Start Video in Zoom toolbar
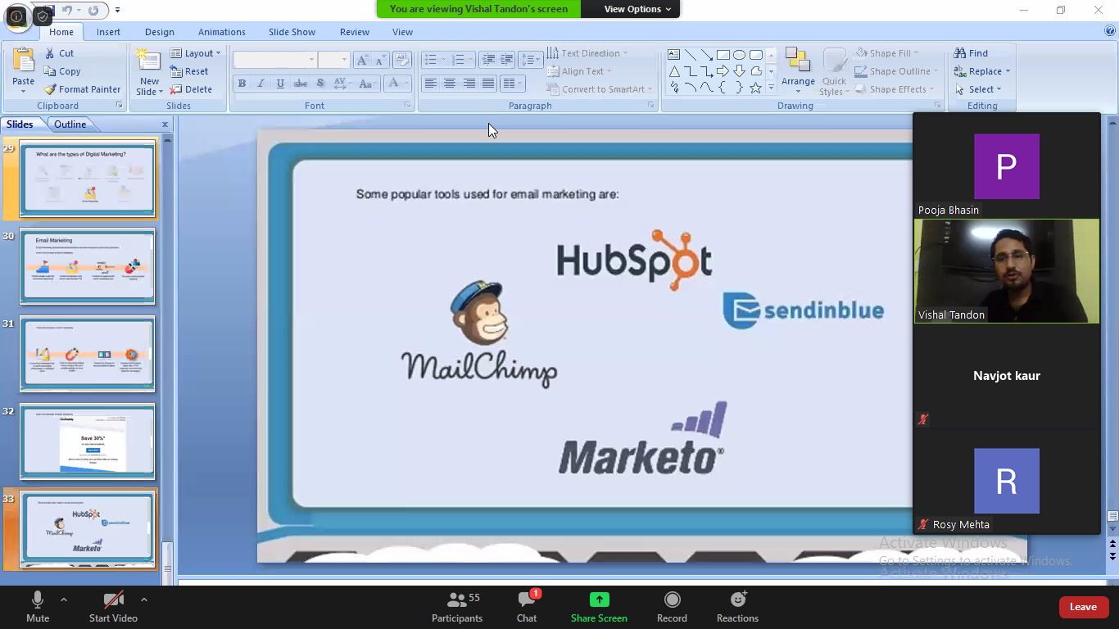Screen dimensions: 1119x629 coord(113,606)
